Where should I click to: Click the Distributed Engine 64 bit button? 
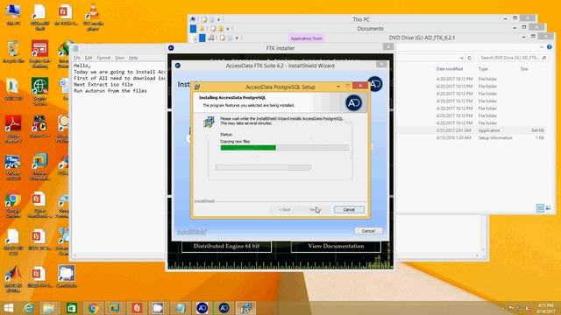(x=226, y=246)
